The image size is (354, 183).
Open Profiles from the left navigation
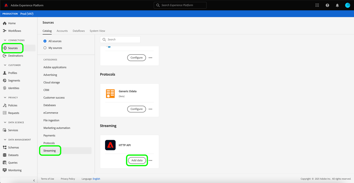click(x=13, y=73)
